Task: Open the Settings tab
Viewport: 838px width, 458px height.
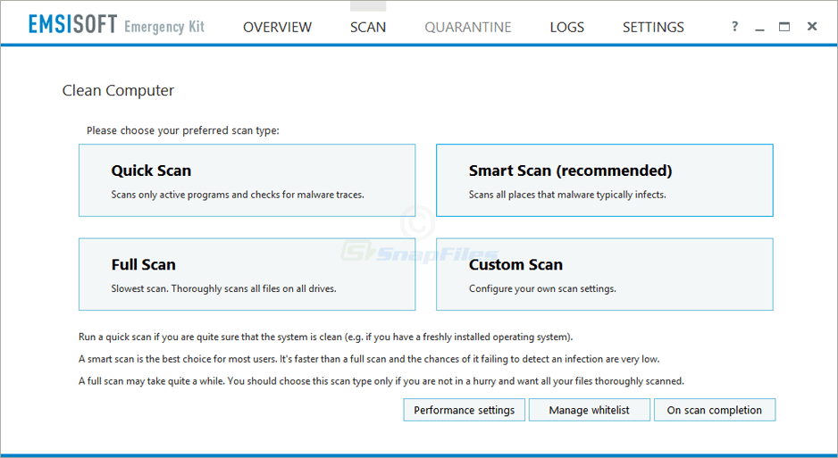Action: (653, 27)
